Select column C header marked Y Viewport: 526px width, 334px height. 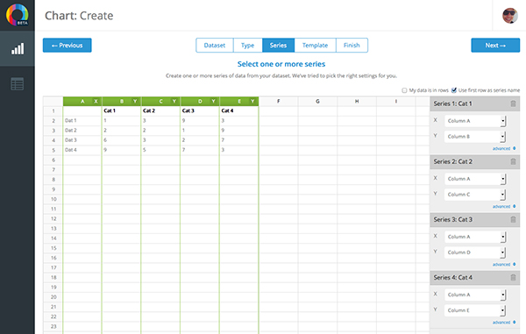tap(160, 102)
